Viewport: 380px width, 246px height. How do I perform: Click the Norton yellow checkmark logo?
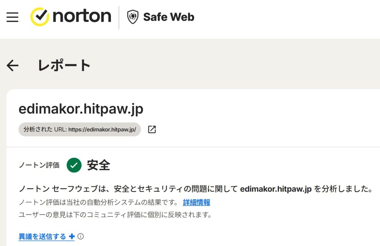point(39,17)
